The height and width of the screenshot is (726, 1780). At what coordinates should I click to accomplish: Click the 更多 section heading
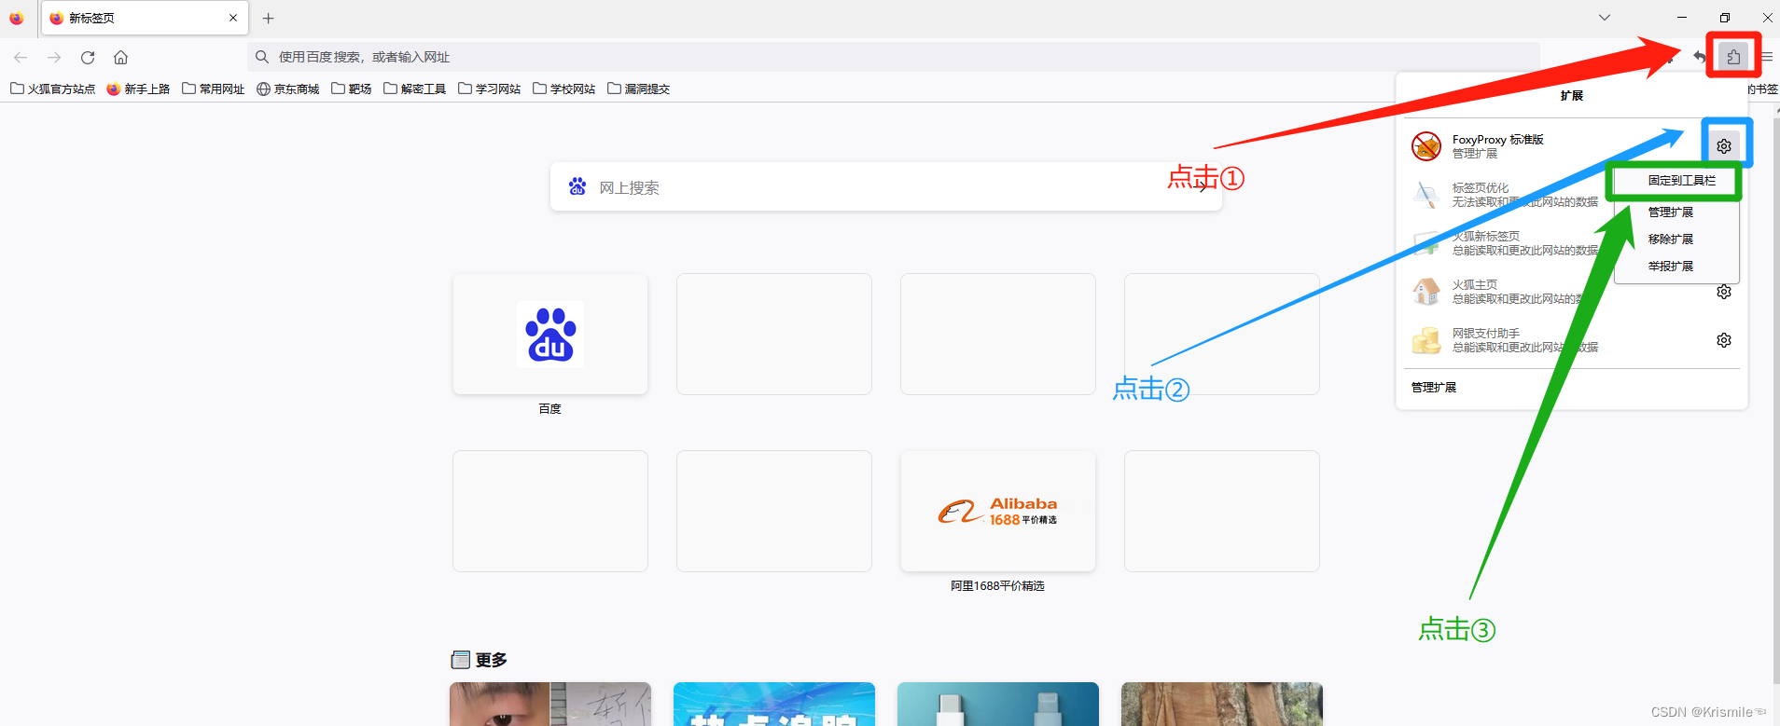point(491,660)
